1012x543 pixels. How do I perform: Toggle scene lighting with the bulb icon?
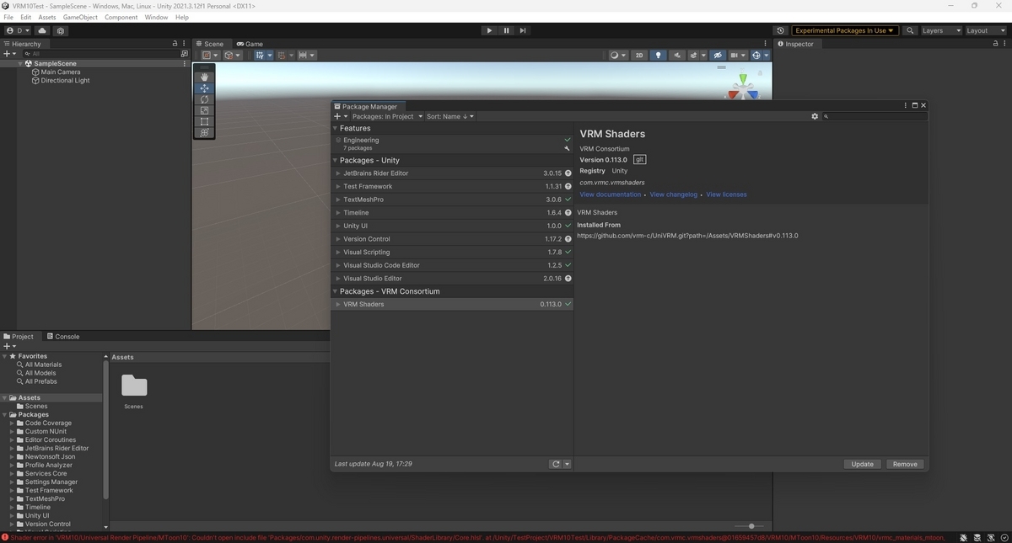[657, 55]
